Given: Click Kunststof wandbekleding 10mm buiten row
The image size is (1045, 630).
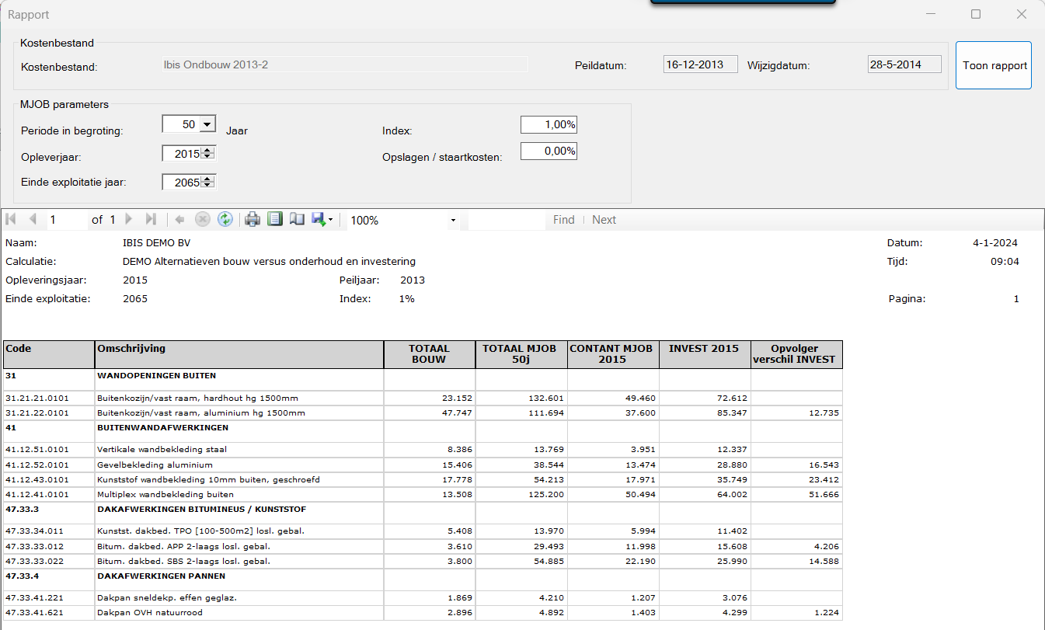Looking at the screenshot, I should pos(423,479).
